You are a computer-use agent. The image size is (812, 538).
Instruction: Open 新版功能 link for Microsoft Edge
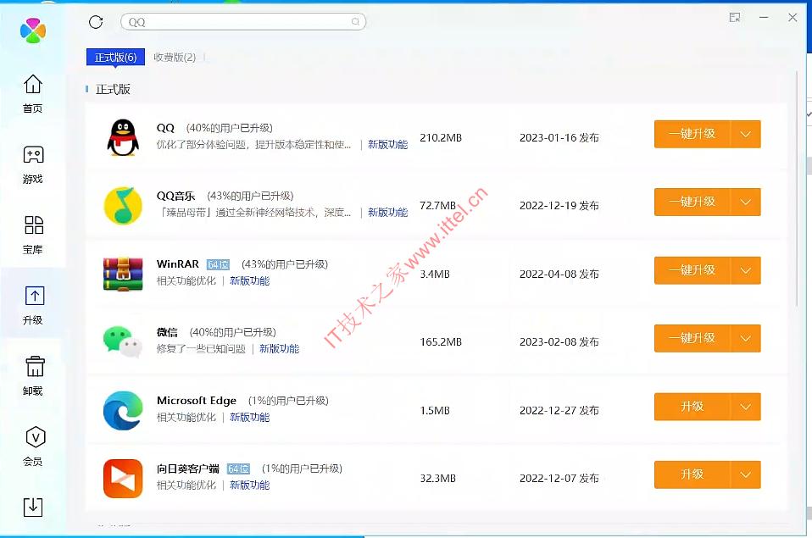pos(249,417)
